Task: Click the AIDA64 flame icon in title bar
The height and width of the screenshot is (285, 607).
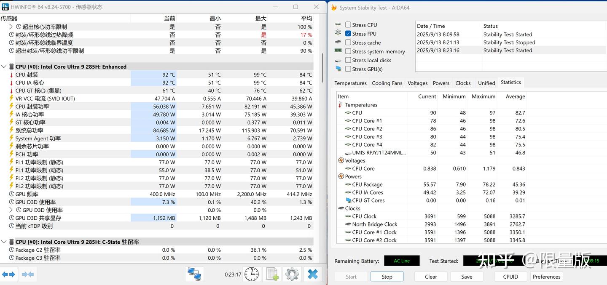Action: 334,8
